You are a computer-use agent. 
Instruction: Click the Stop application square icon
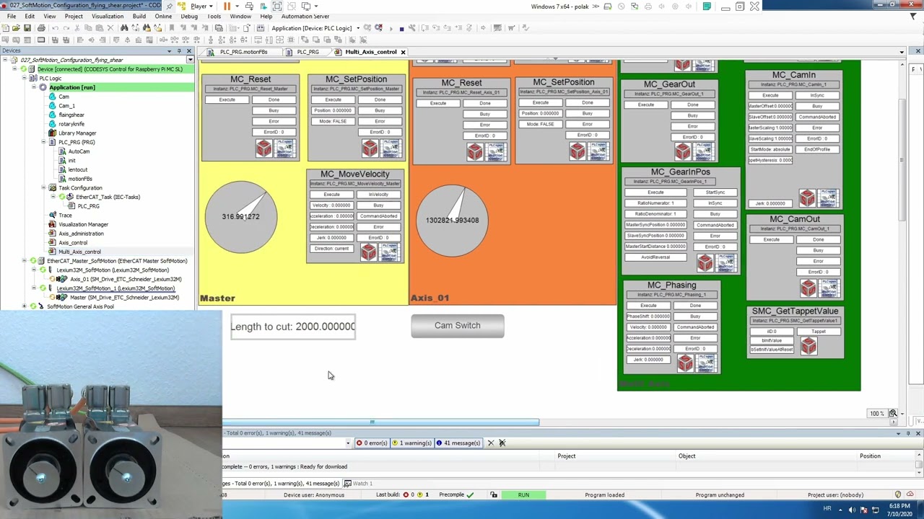(401, 28)
